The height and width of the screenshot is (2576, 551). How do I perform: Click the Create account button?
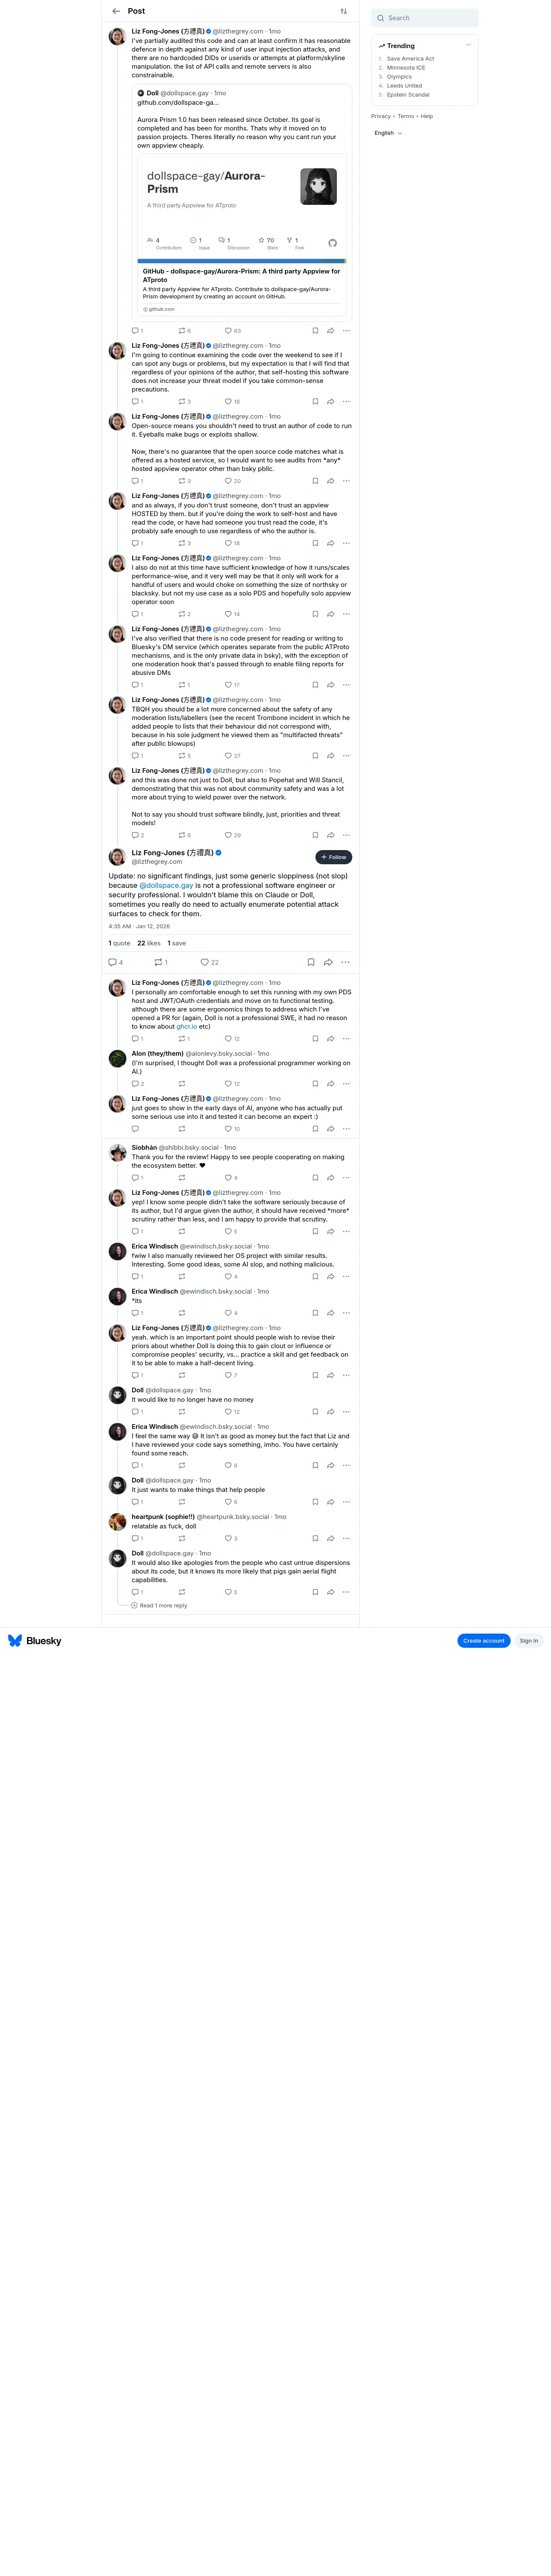pos(484,1641)
